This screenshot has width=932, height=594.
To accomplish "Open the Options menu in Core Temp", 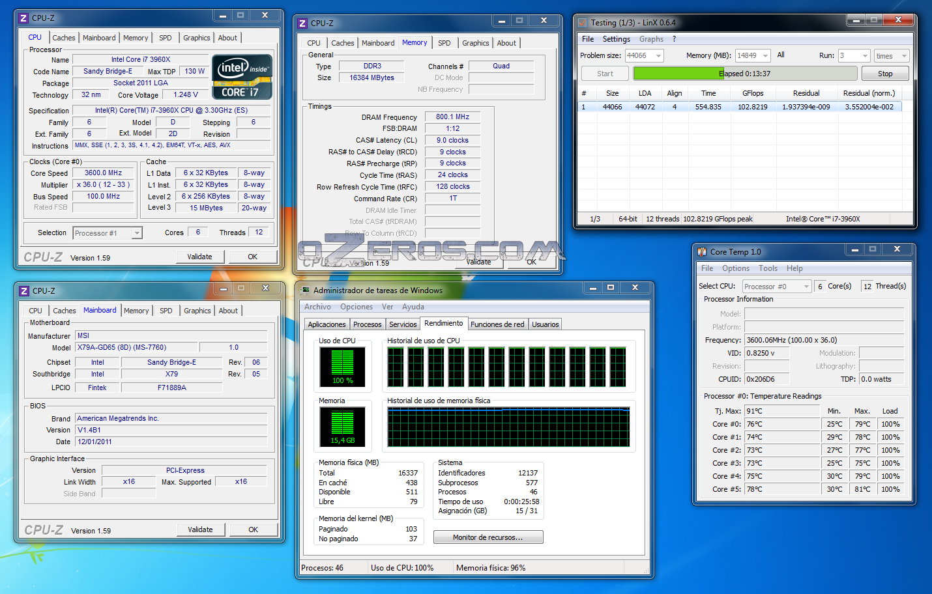I will [735, 268].
